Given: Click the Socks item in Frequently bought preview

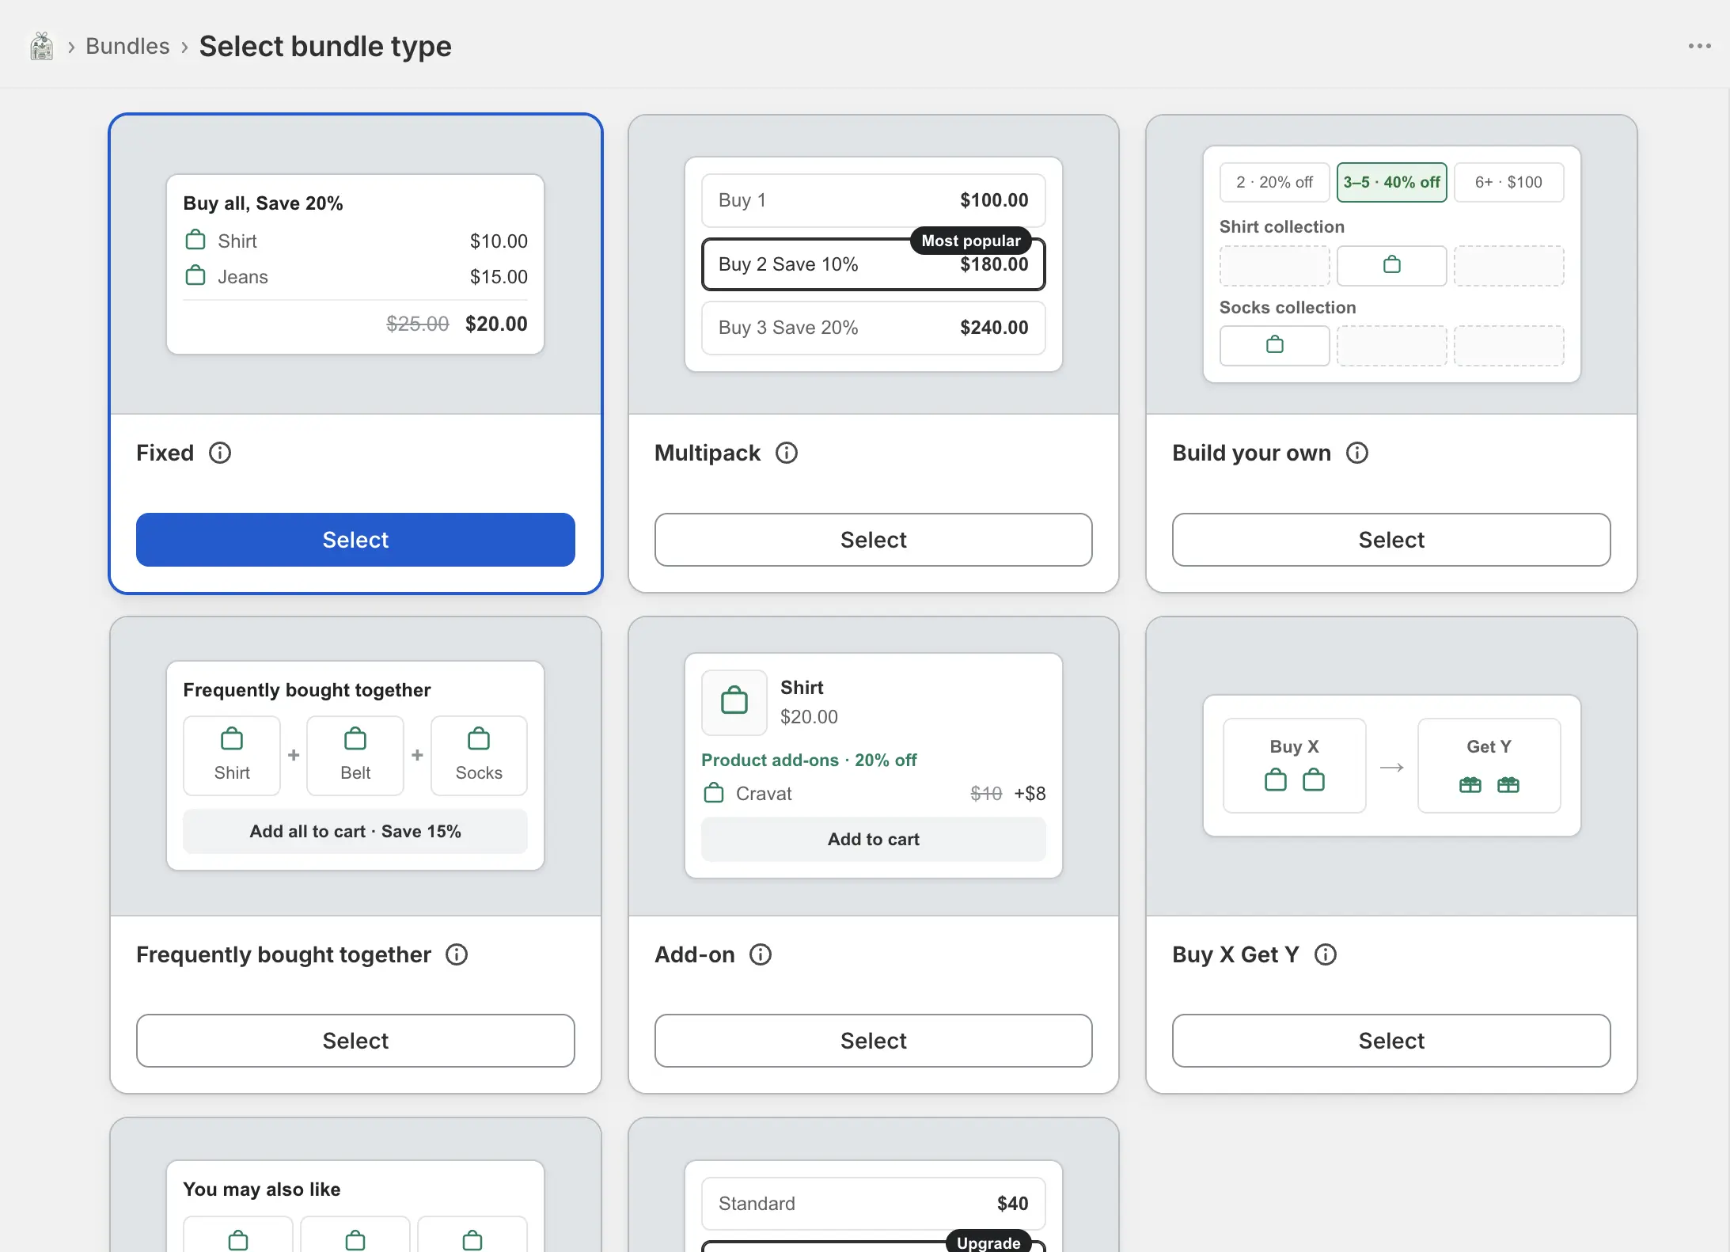Looking at the screenshot, I should (x=479, y=755).
